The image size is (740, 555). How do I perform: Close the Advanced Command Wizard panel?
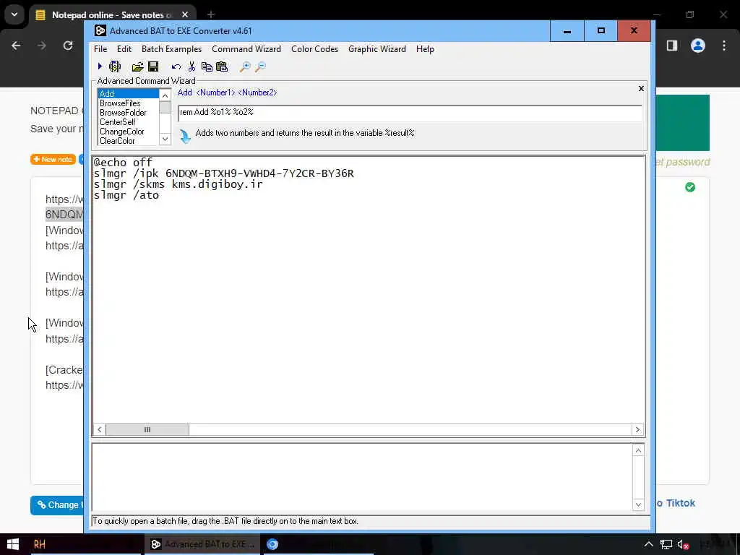[641, 88]
